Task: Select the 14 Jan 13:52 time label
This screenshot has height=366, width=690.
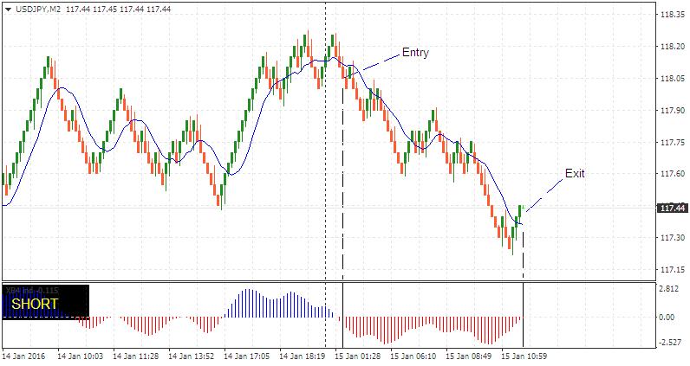Action: 191,356
